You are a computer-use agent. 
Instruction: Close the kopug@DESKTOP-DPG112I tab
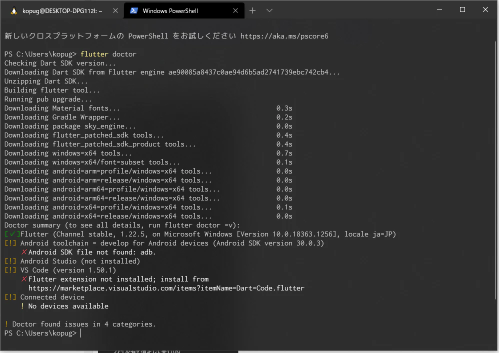(x=115, y=11)
